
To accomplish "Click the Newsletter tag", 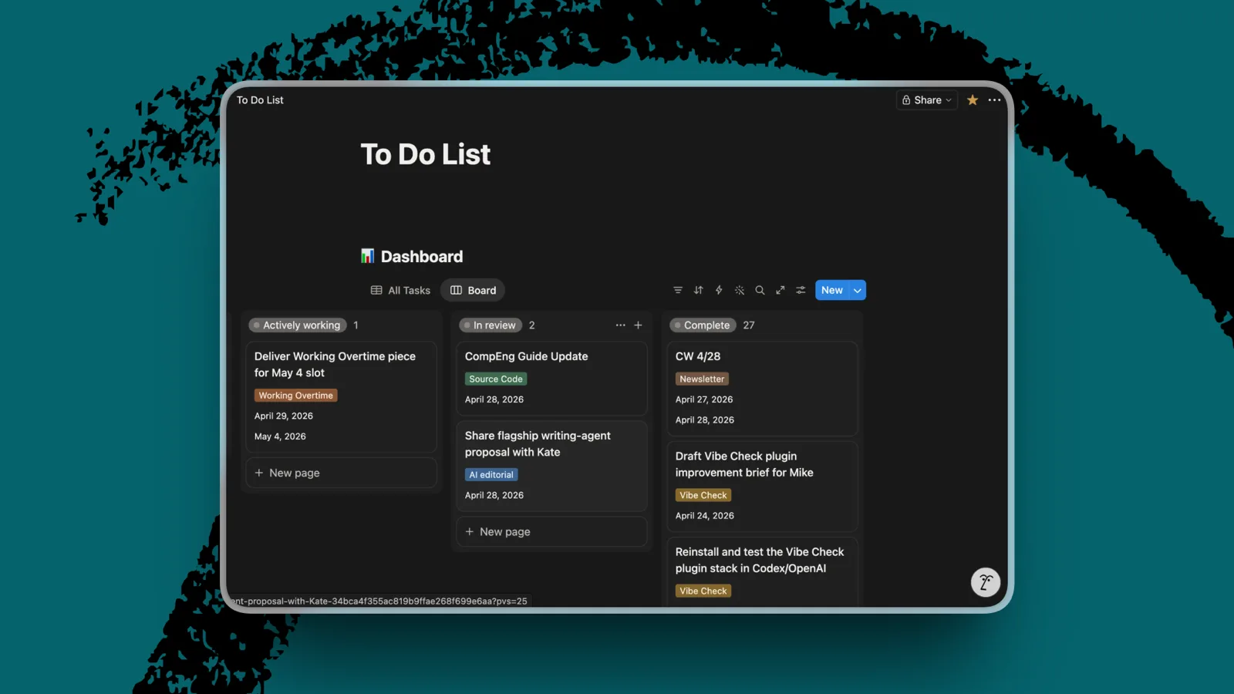I will [x=702, y=379].
